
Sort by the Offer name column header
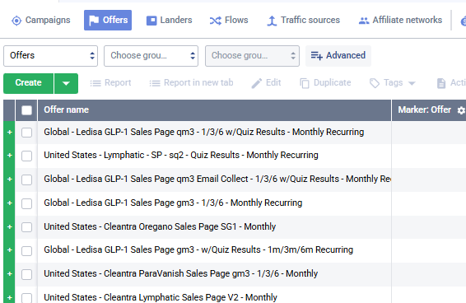[x=66, y=110]
